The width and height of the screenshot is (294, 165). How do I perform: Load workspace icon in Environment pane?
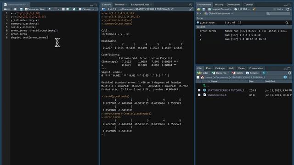pos(198,9)
